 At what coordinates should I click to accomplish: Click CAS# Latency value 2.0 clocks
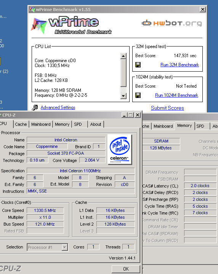[x=200, y=186]
